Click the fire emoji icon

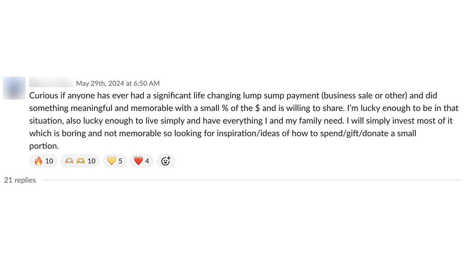38,161
